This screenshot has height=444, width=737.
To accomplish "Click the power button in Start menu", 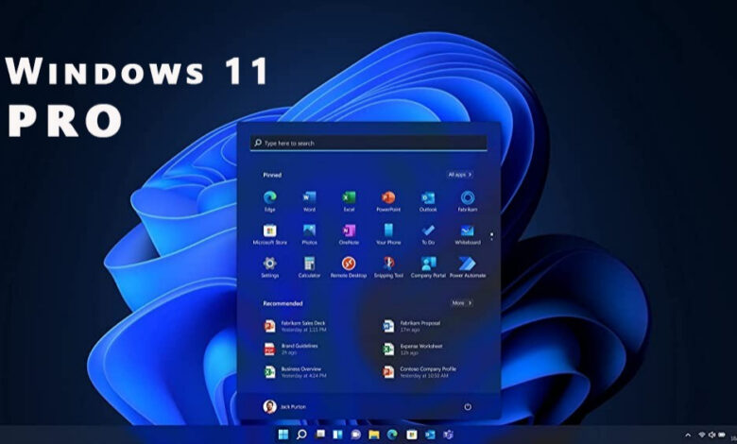I will tap(468, 406).
